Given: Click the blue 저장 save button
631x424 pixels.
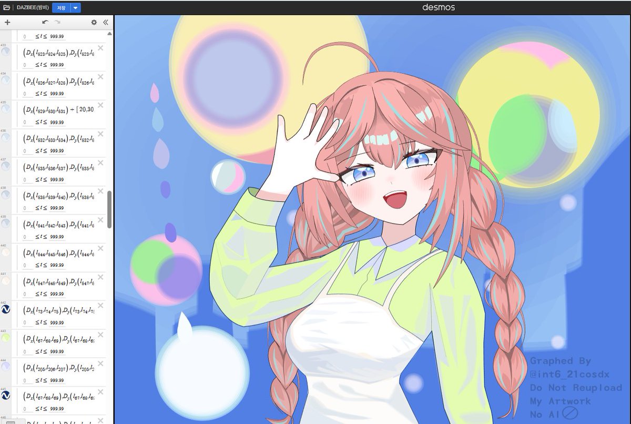Looking at the screenshot, I should [x=61, y=7].
